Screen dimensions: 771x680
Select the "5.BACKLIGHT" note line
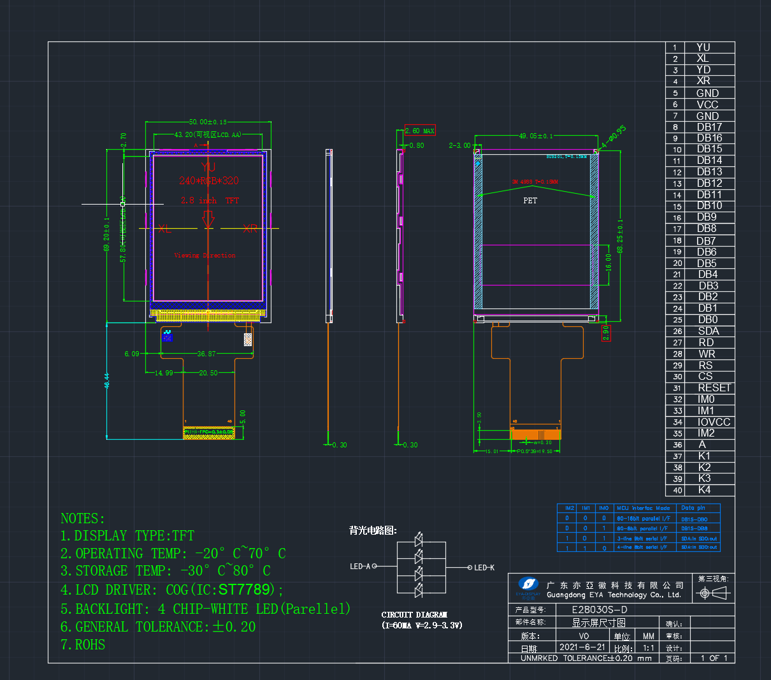point(206,609)
